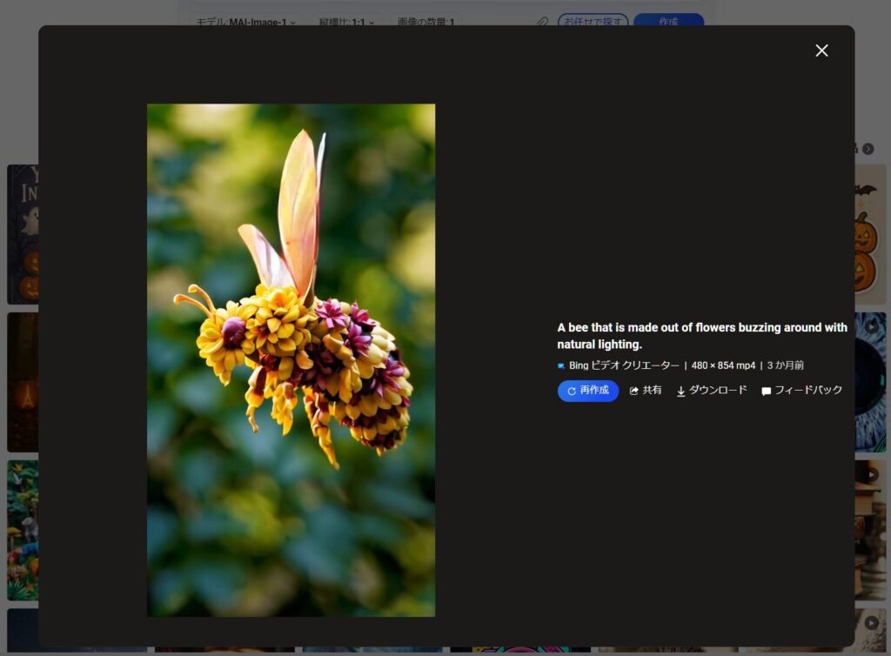Open the colorful jungle thumbnail at left
This screenshot has height=656, width=891.
coord(22,530)
